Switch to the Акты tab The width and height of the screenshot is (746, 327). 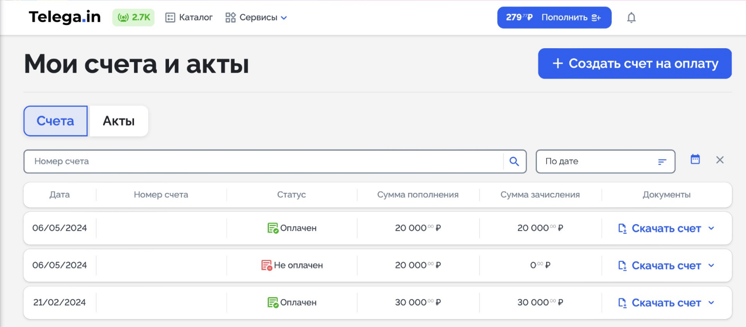point(119,121)
